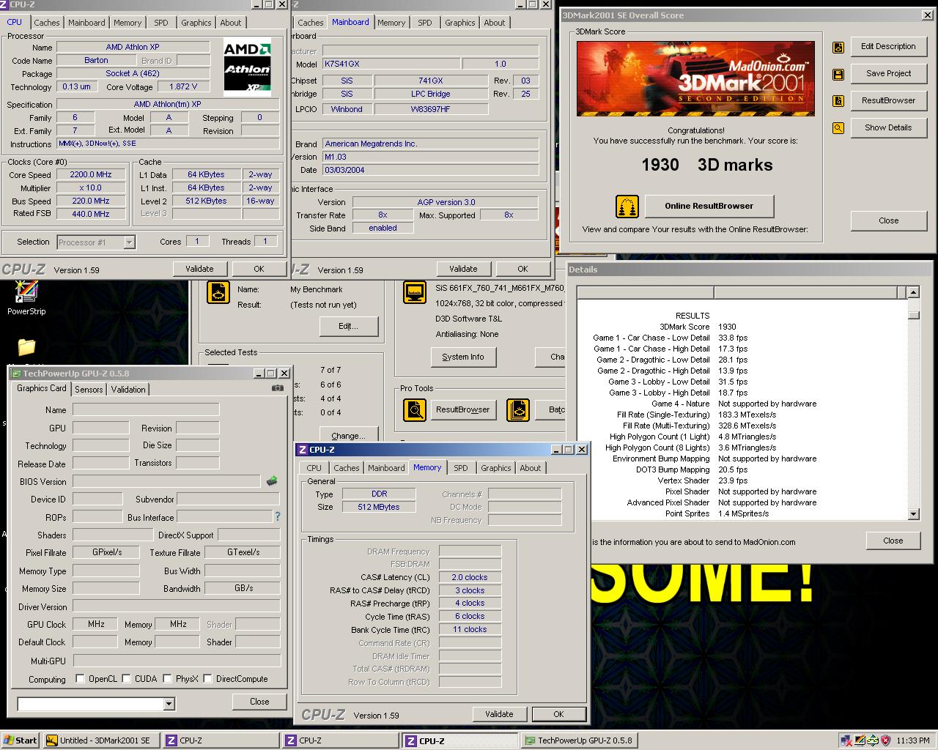Switch to Caches tab in CPU tab window
The height and width of the screenshot is (750, 938).
(x=47, y=23)
